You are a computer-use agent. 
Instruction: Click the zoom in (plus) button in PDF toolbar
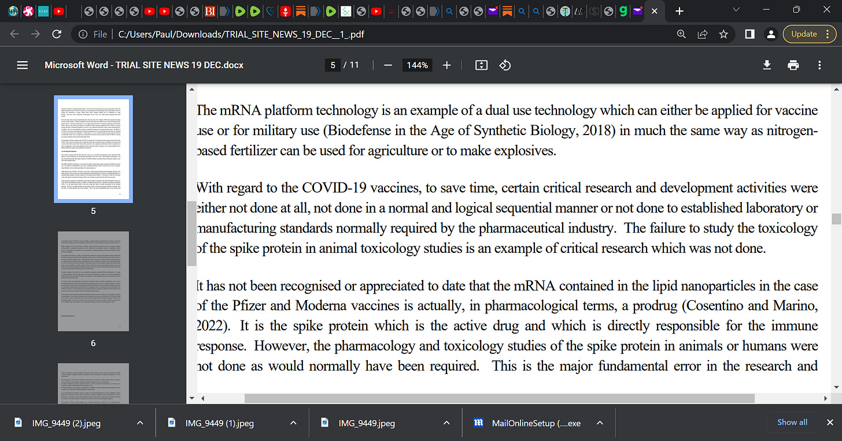click(446, 65)
